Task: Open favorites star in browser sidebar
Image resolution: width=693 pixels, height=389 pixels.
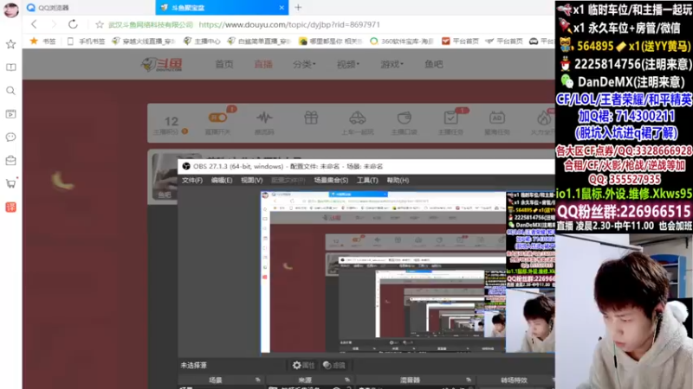Action: coord(10,44)
